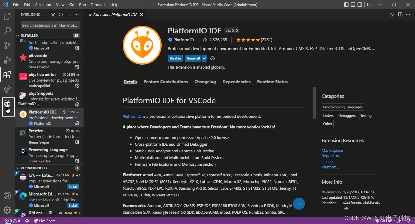Switch to Details tab
This screenshot has height=224, width=415.
point(131,82)
